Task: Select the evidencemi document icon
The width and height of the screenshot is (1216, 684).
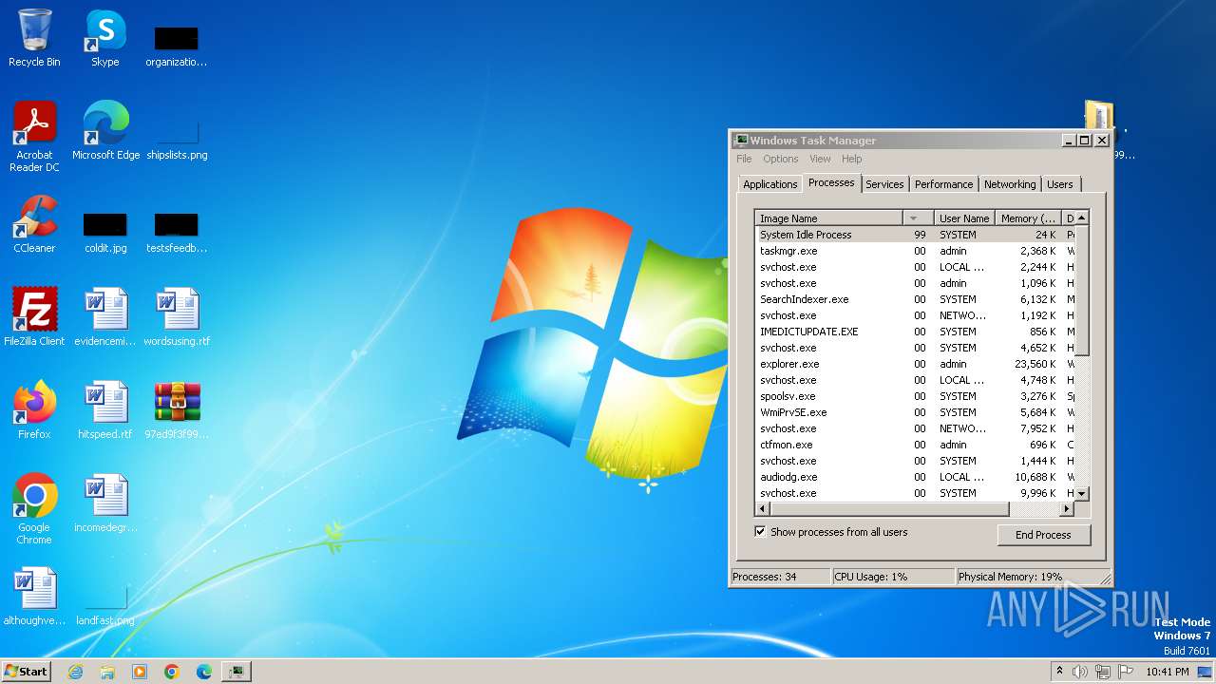Action: click(104, 317)
